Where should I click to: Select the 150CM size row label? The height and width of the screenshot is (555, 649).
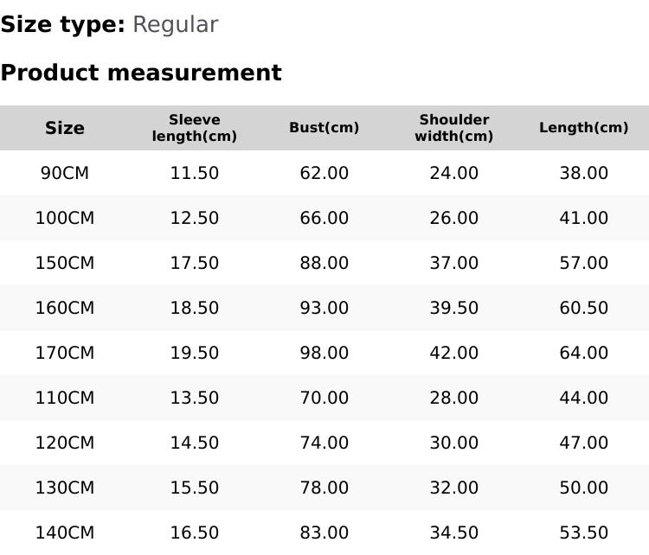[x=65, y=263]
